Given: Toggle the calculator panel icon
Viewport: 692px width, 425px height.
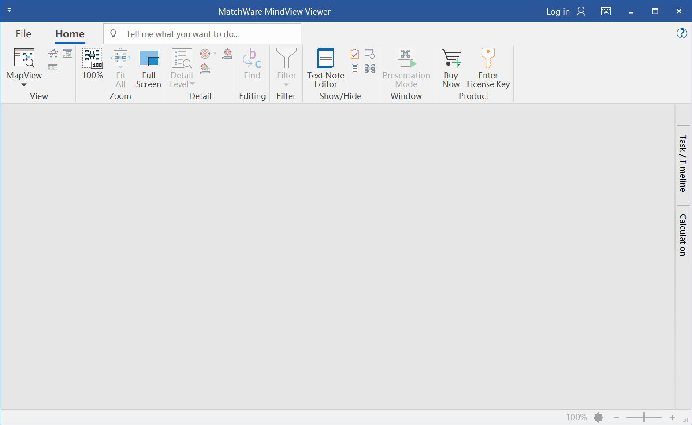Looking at the screenshot, I should click(355, 68).
